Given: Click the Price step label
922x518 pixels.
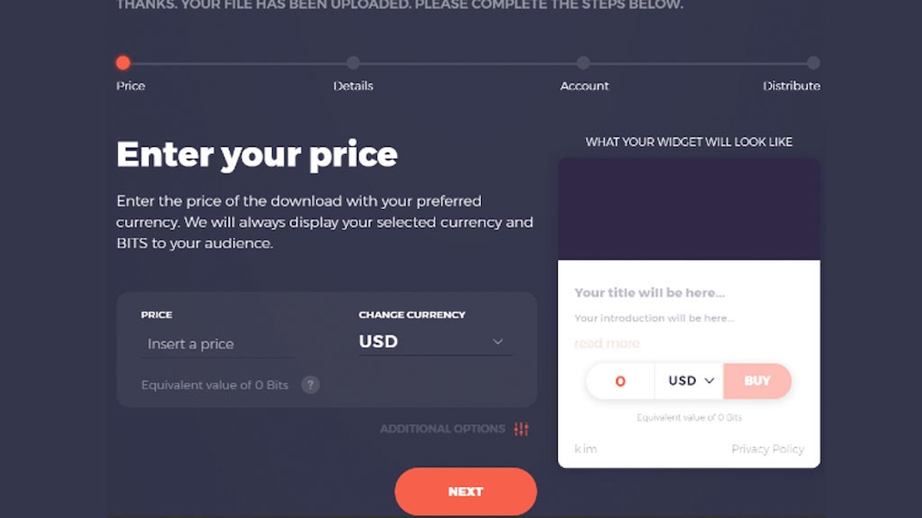Looking at the screenshot, I should point(131,86).
